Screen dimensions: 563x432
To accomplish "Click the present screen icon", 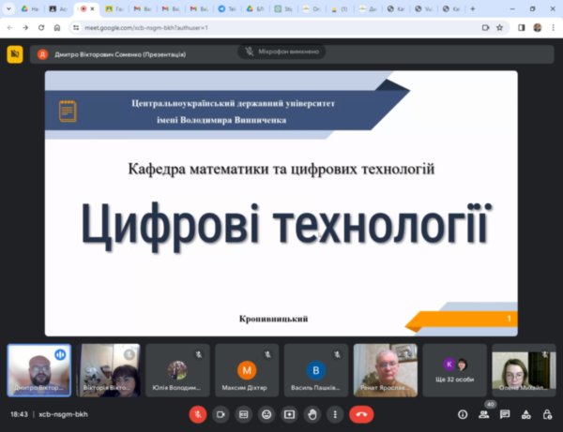I will pyautogui.click(x=290, y=413).
